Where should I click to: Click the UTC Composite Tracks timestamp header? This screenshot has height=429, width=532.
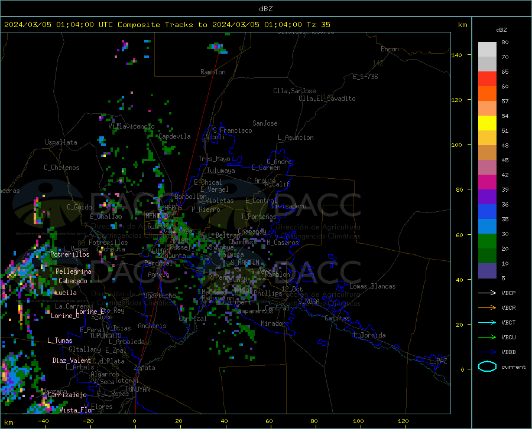coord(167,25)
